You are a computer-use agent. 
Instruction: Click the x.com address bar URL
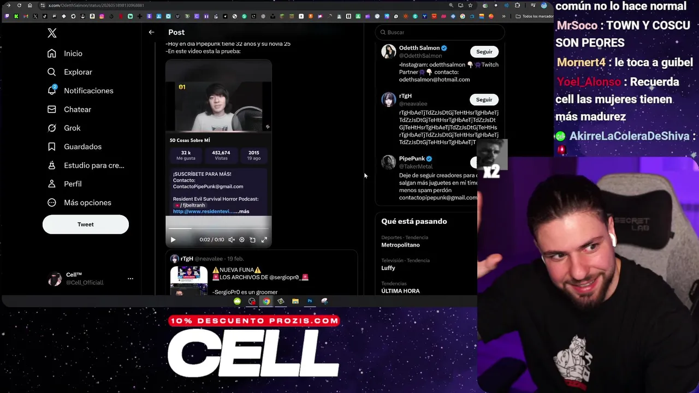pos(96,5)
